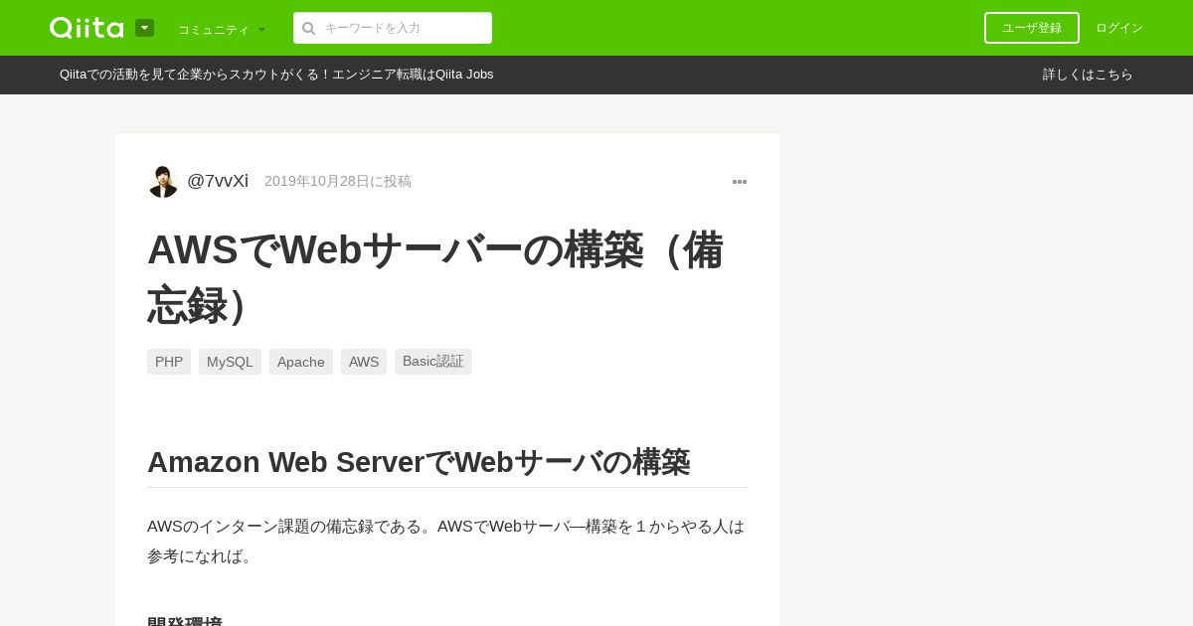
Task: Open the article three-dot options menu
Action: (x=740, y=182)
